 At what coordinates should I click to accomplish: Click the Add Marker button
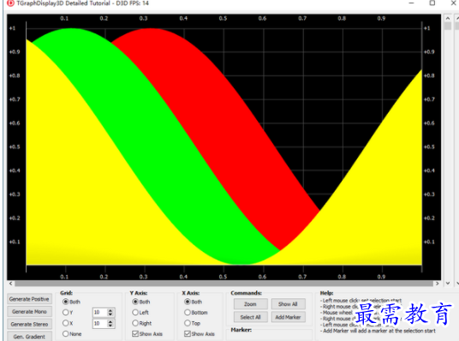click(x=288, y=317)
